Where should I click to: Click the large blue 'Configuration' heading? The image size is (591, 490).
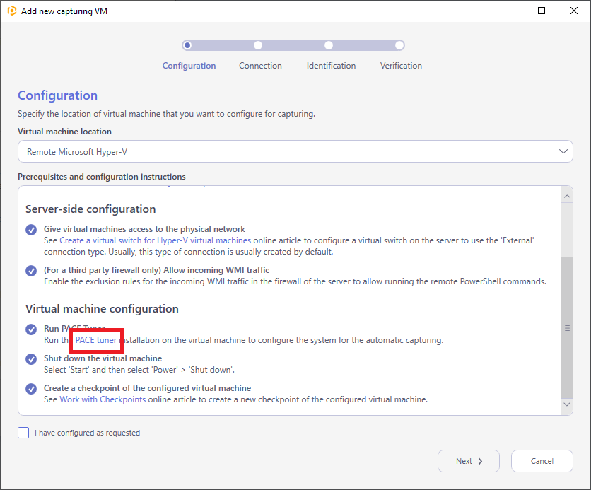[x=58, y=95]
